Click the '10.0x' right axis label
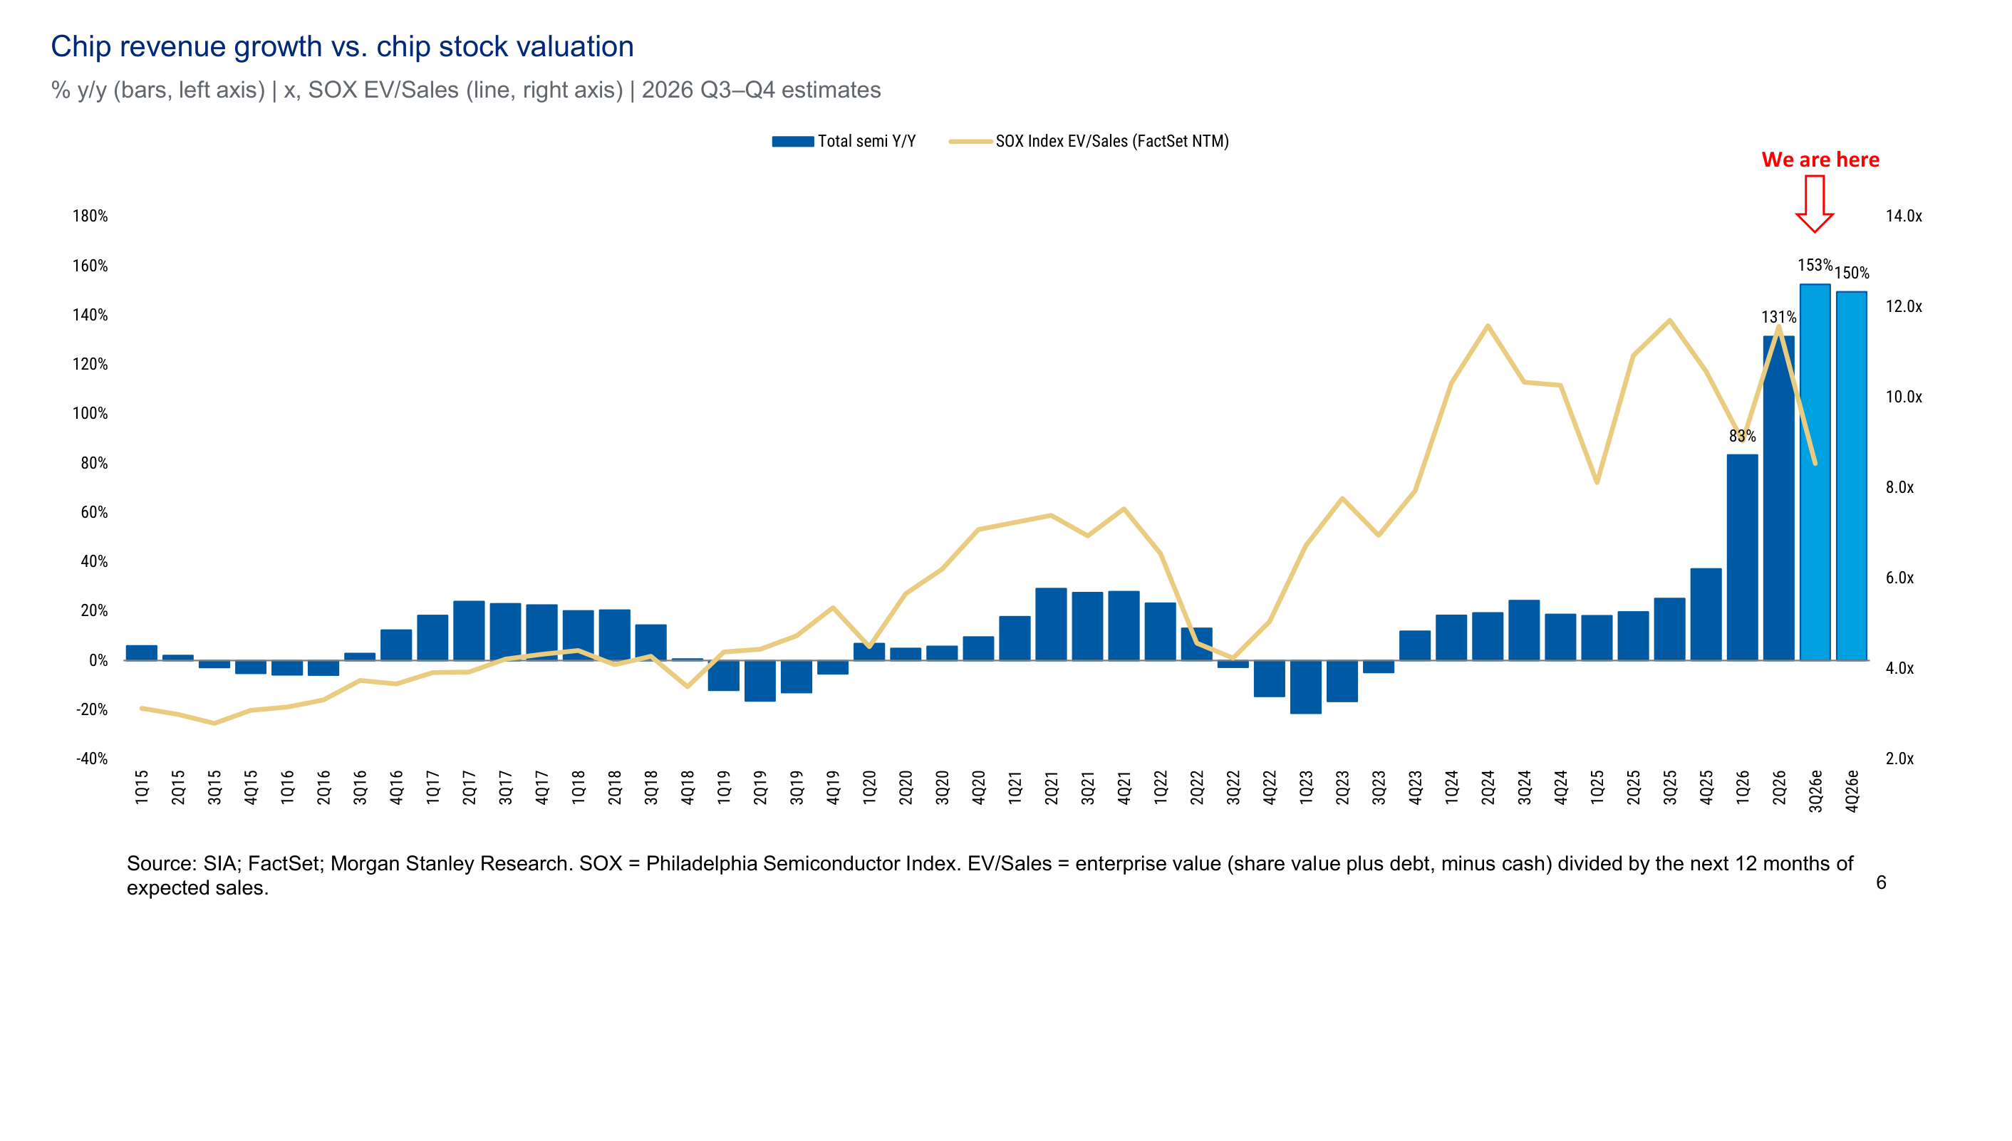The height and width of the screenshot is (1141, 2012). coord(1904,397)
